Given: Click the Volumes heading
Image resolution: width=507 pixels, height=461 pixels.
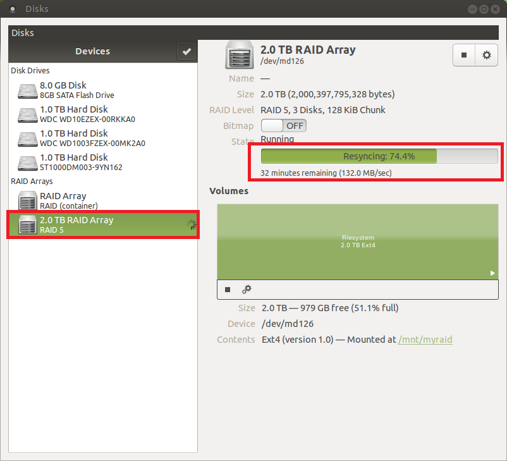Looking at the screenshot, I should click(x=229, y=191).
